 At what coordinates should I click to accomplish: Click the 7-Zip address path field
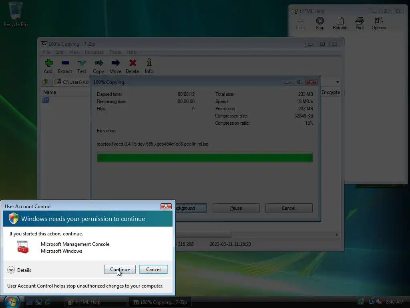tap(71, 82)
